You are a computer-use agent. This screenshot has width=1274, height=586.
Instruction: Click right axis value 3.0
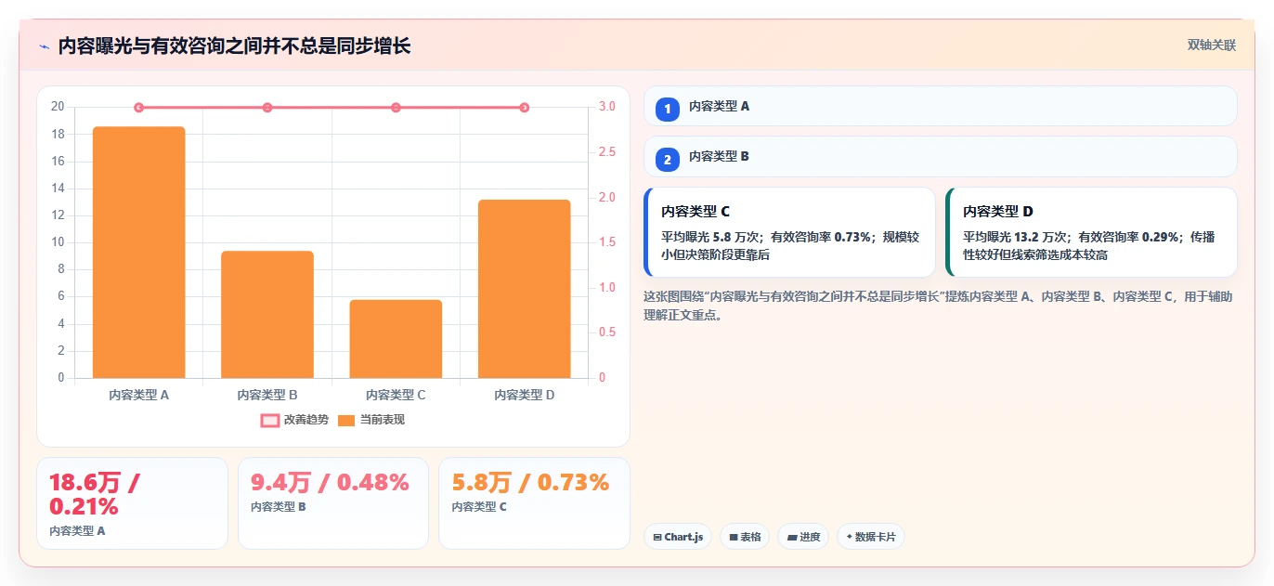607,107
